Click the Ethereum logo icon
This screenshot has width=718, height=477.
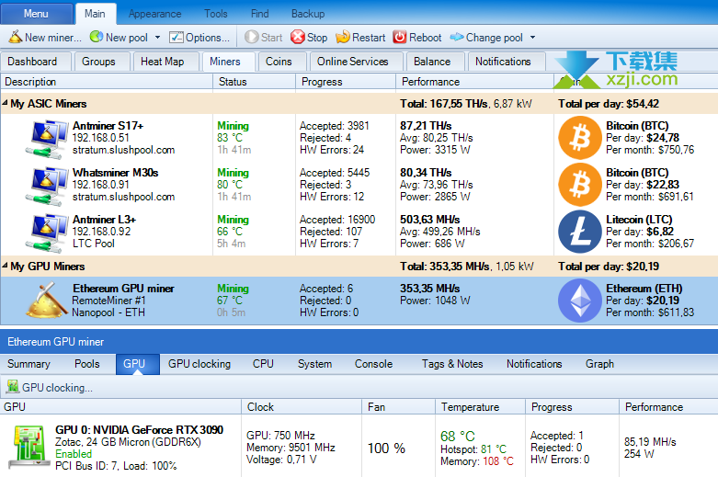(x=580, y=301)
